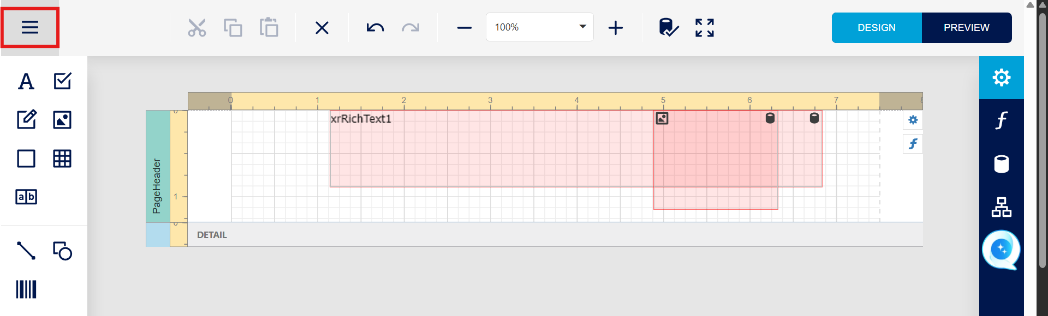Select the Check Box control tool

(62, 81)
